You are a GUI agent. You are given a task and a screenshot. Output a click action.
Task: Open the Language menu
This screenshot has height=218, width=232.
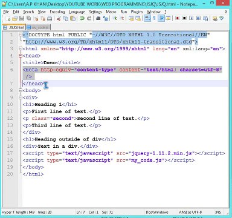77,12
